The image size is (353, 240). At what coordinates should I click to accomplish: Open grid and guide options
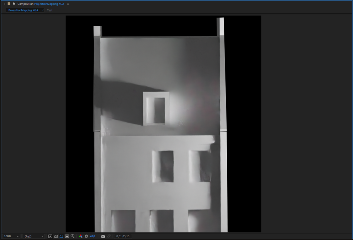72,236
